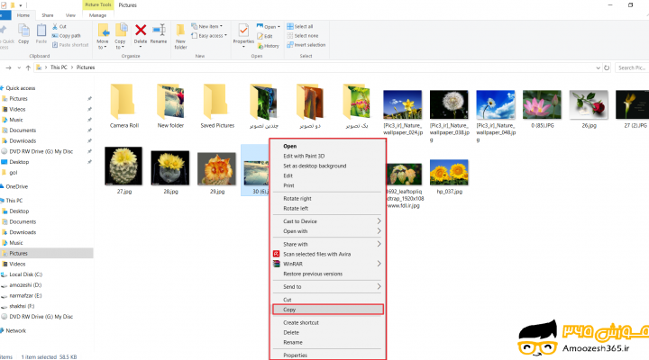Open the Camera Roll folder
This screenshot has height=360, width=649.
pyautogui.click(x=123, y=106)
